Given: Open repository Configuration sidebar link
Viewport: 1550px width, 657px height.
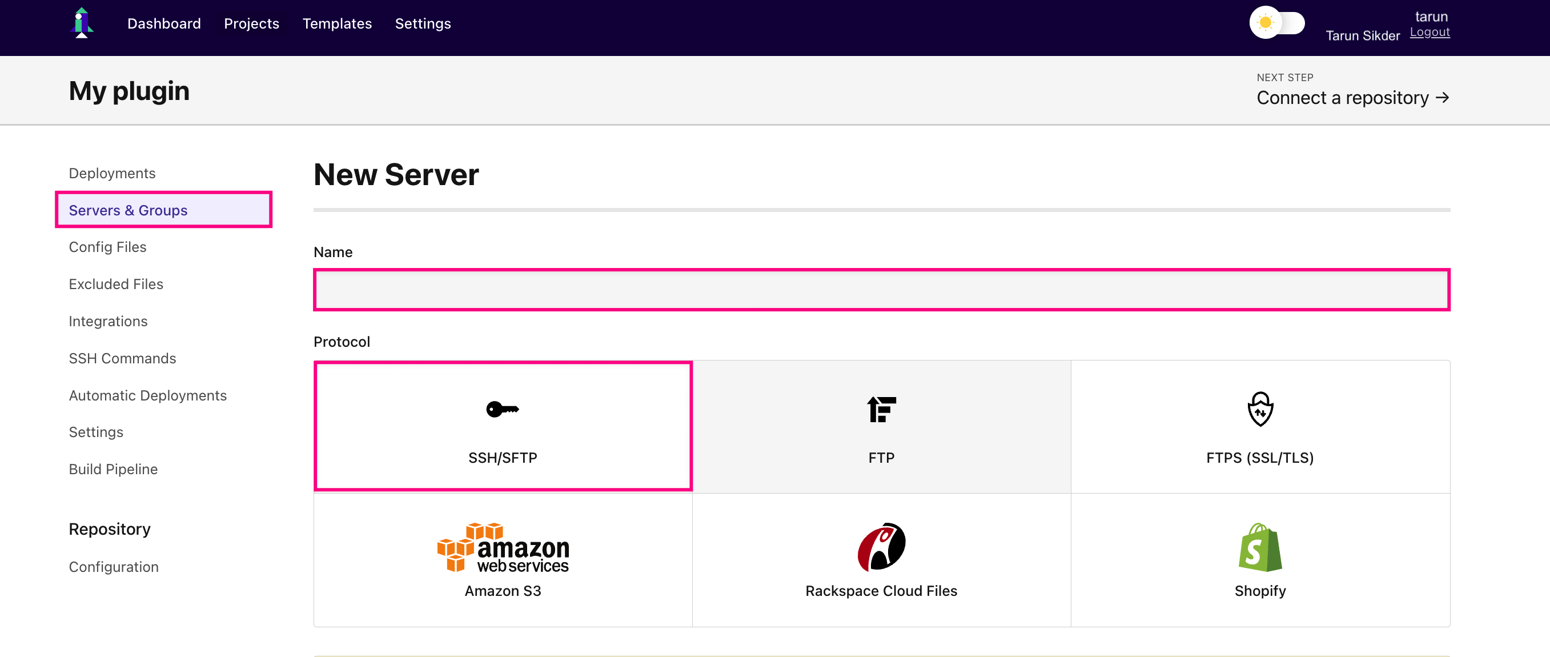Looking at the screenshot, I should pos(114,567).
